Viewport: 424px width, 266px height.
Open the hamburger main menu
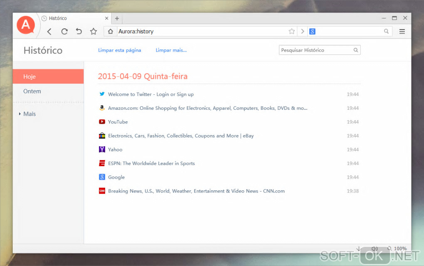(402, 31)
